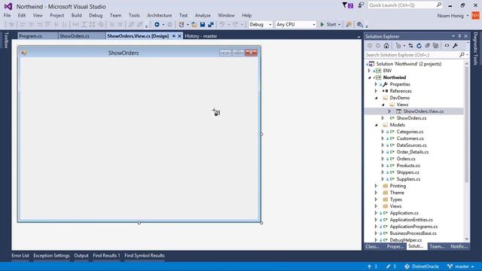Click Pending Changes Filter icon in Solution Explorer
482x271 pixels.
(398, 45)
